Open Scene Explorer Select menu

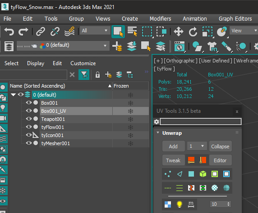[12, 63]
